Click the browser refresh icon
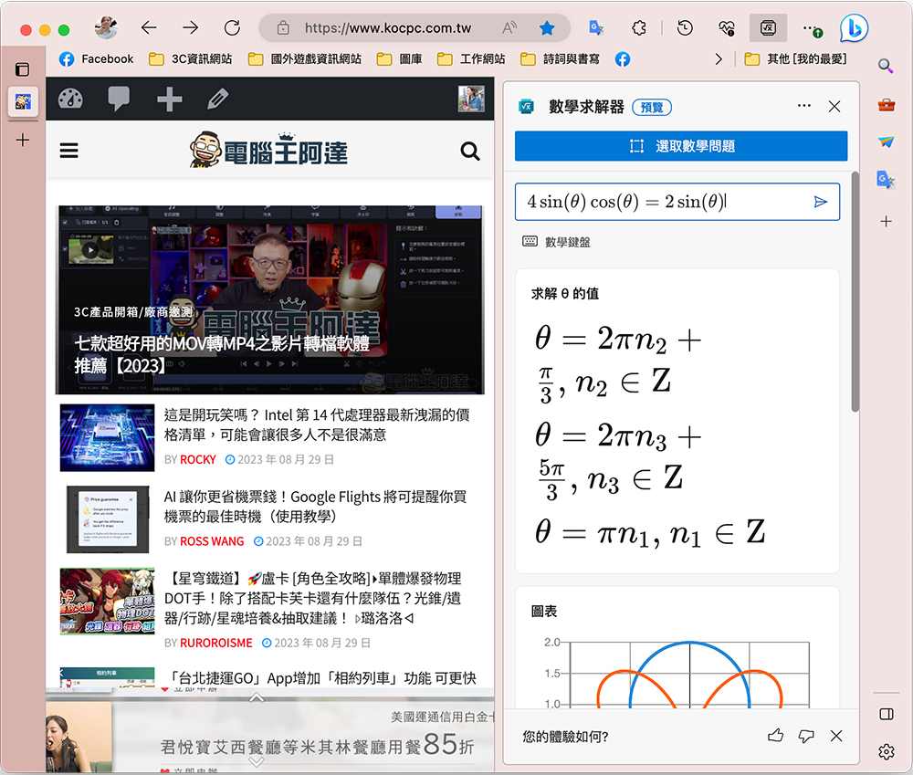This screenshot has width=913, height=775. coord(232,27)
